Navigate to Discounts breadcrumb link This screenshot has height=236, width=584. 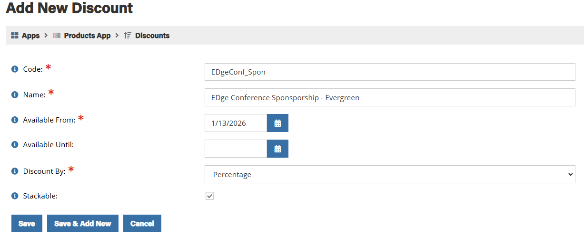point(152,36)
